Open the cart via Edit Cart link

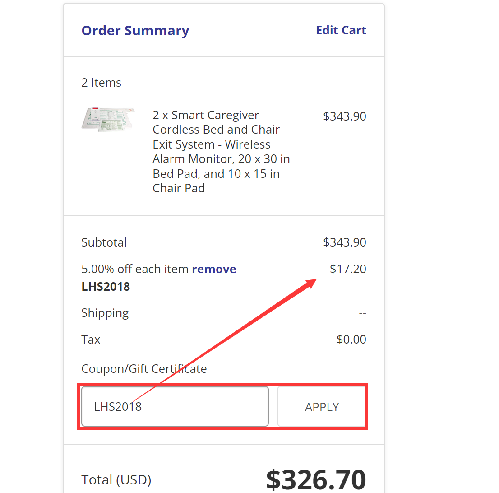pos(341,30)
